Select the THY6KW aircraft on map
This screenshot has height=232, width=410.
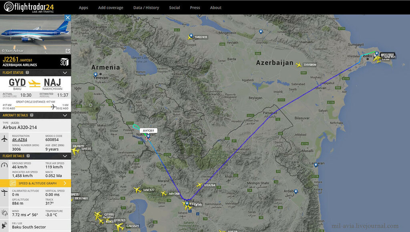tap(299, 65)
